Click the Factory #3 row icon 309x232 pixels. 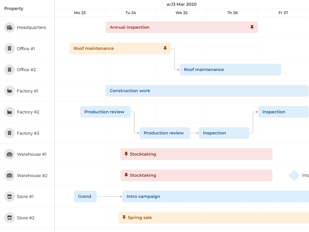[9, 133]
